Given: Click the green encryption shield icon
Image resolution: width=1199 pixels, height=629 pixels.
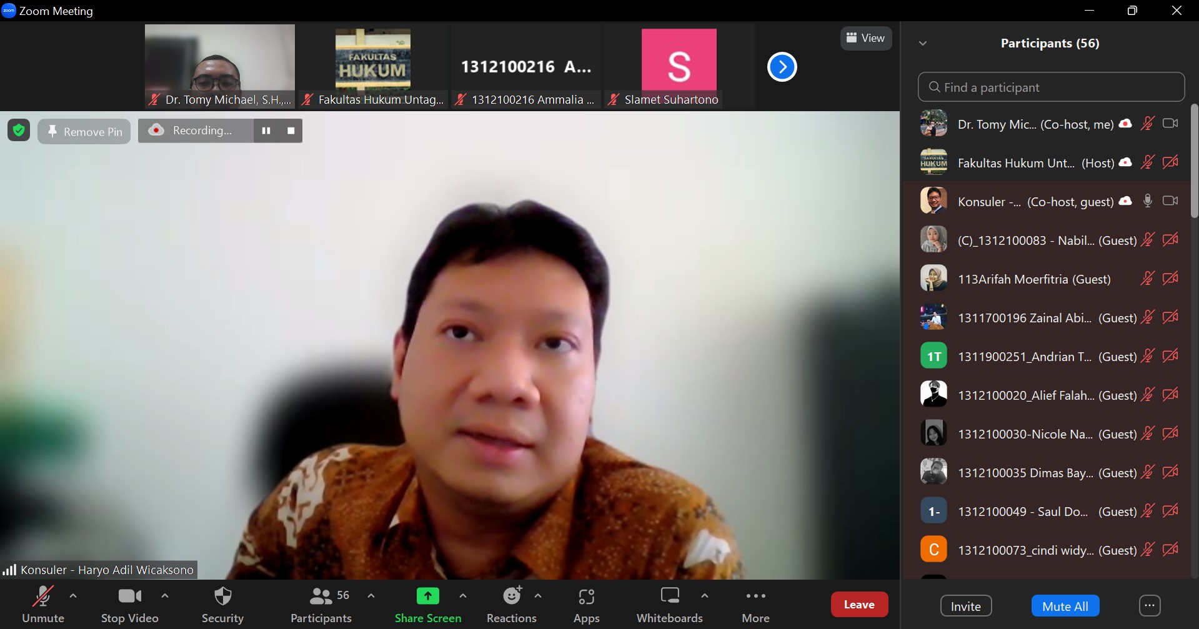Looking at the screenshot, I should pos(19,131).
